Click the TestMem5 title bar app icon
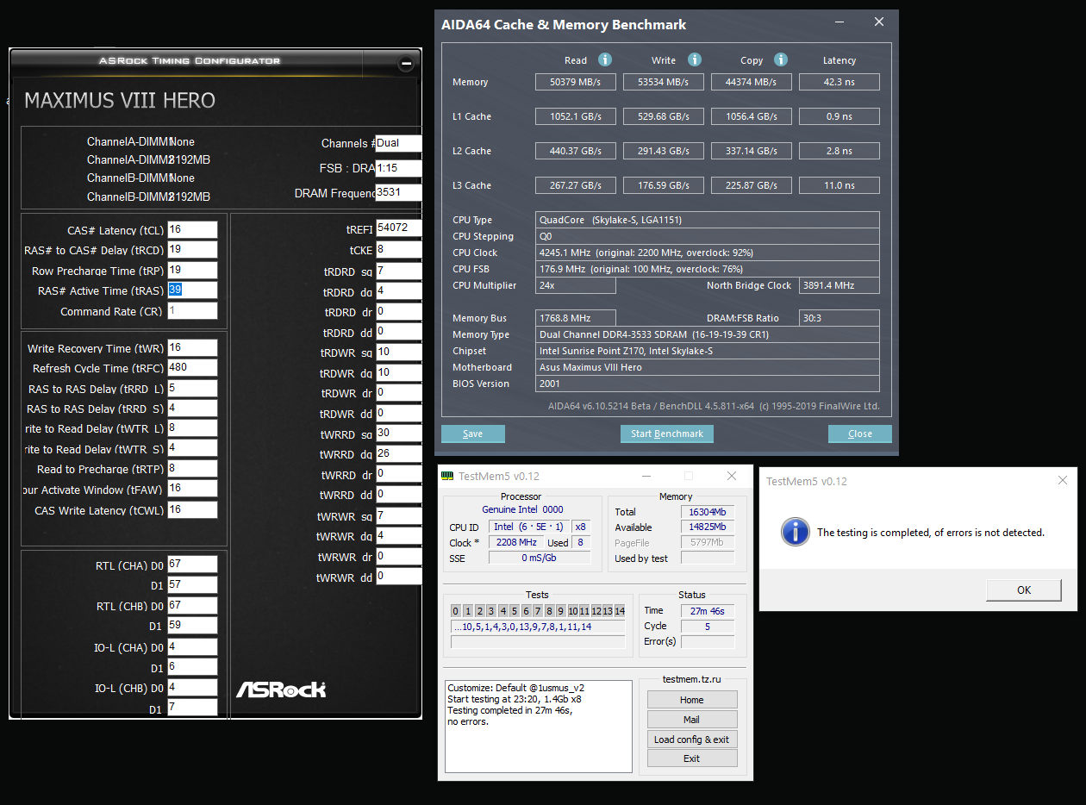This screenshot has height=805, width=1086. pos(446,476)
